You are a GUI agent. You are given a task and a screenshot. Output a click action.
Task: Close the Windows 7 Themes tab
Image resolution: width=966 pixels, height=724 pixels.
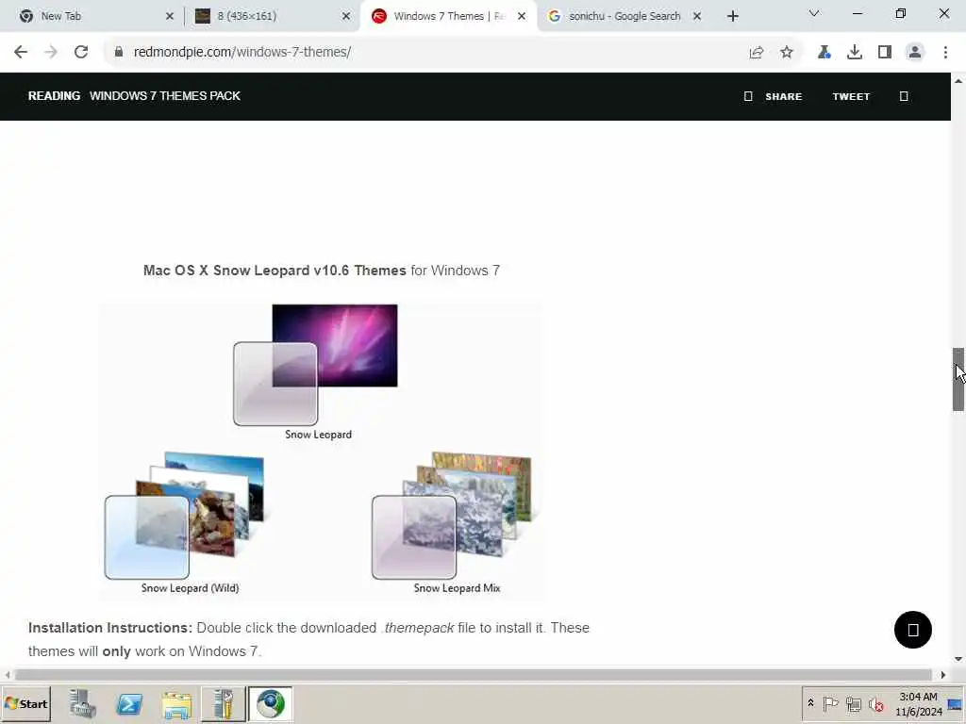point(522,16)
